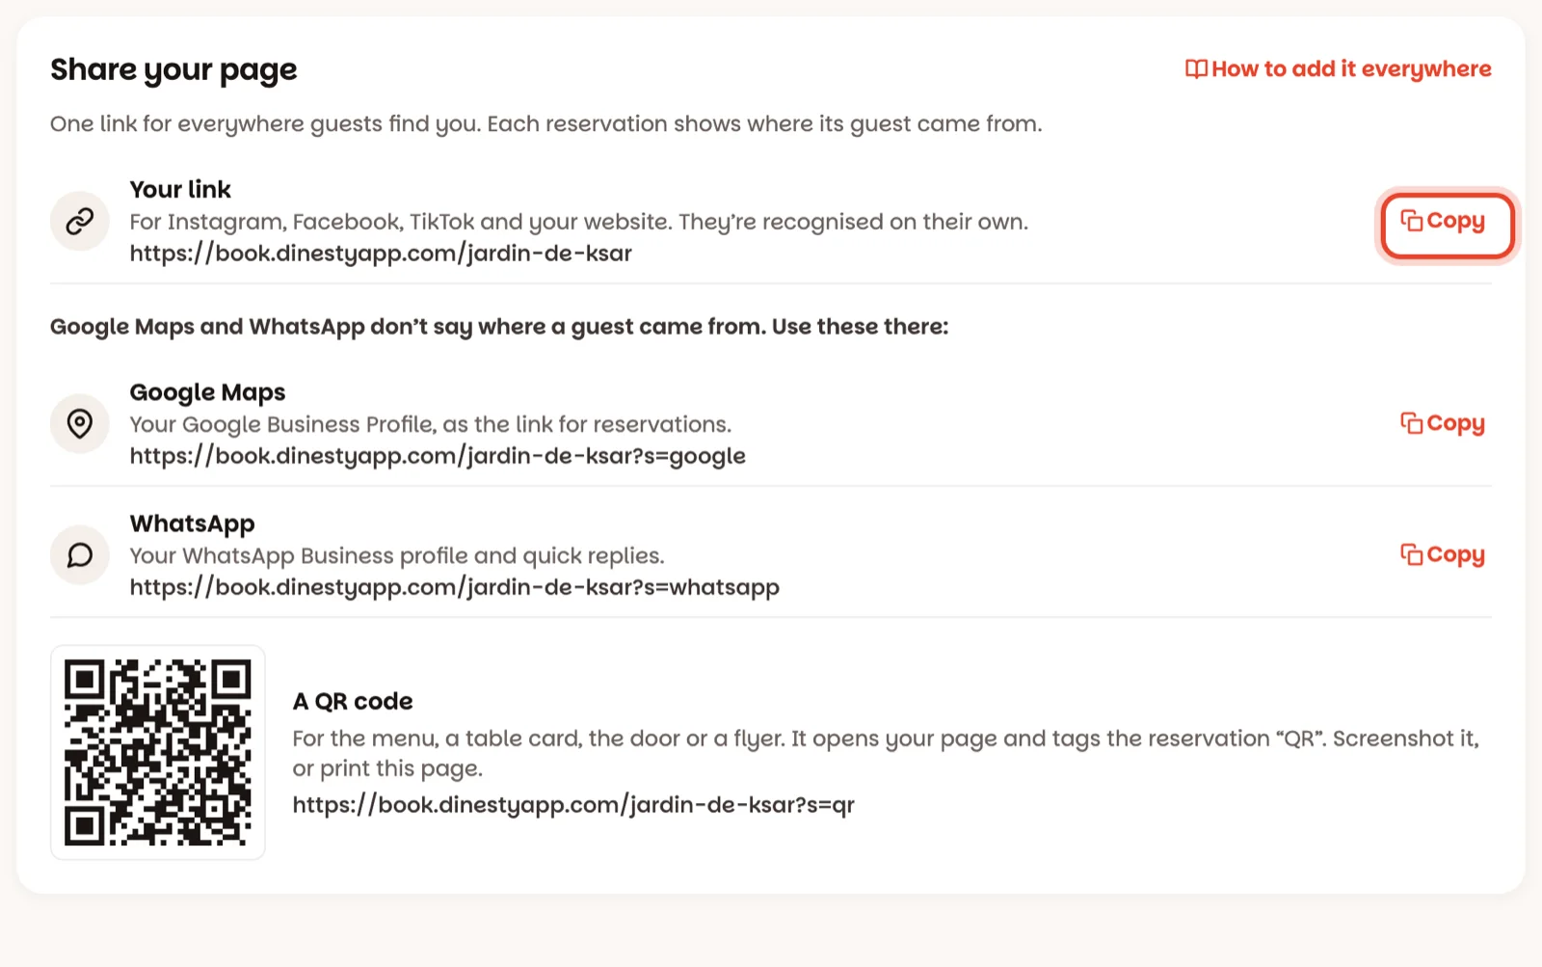Copy the Google Maps link
The height and width of the screenshot is (967, 1542).
tap(1443, 423)
